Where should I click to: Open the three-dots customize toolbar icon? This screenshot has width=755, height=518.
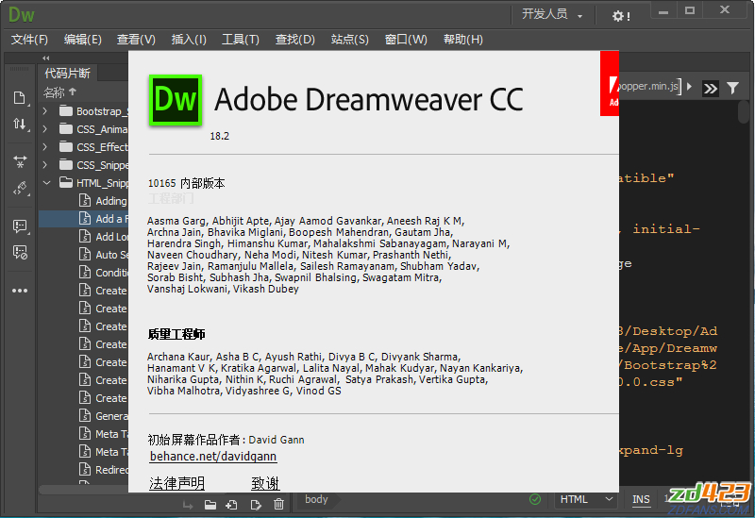(20, 291)
